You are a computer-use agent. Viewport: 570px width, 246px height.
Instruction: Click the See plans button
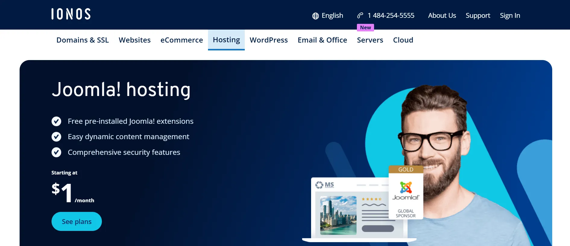pyautogui.click(x=77, y=222)
